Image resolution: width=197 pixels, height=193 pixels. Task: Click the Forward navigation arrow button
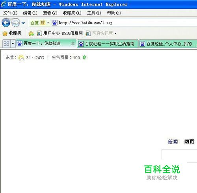[x=15, y=23]
